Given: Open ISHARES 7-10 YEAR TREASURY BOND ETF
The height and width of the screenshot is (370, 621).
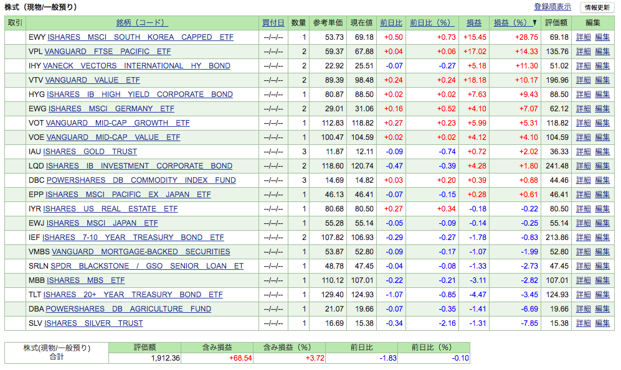Looking at the screenshot, I should tap(133, 238).
